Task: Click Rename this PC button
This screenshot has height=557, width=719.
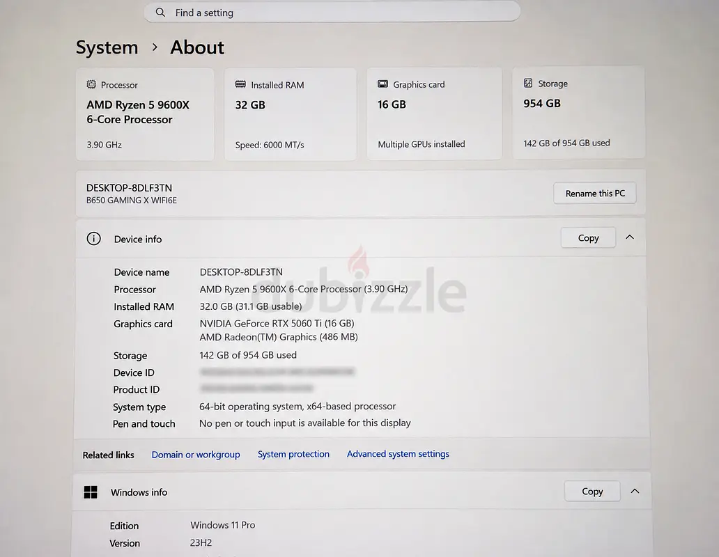Action: (x=595, y=194)
